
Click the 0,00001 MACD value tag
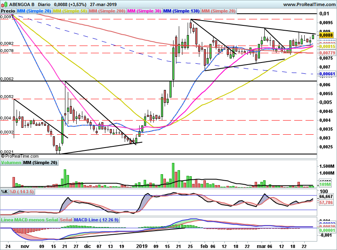coord(327,230)
